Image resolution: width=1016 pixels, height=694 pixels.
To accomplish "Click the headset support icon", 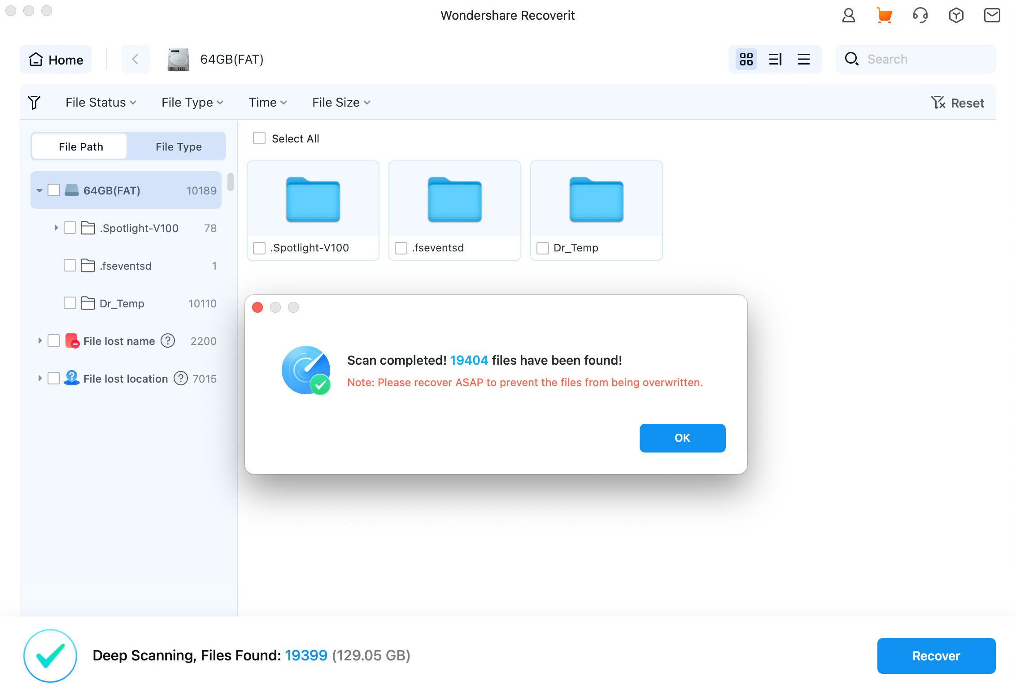I will pyautogui.click(x=920, y=16).
